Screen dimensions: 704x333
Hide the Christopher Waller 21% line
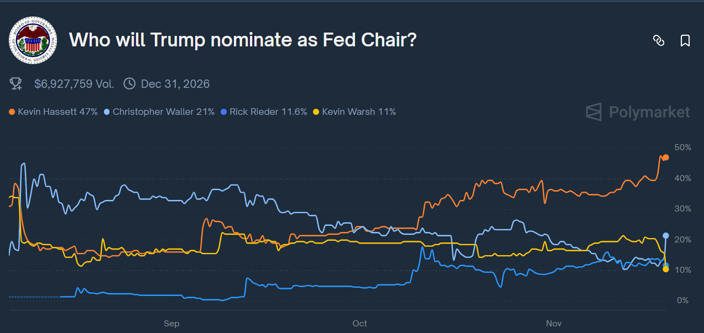(x=163, y=112)
